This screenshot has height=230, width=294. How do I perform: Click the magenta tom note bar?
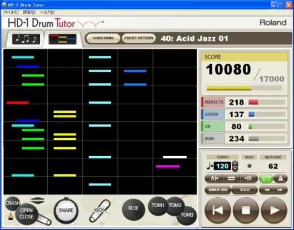click(168, 166)
